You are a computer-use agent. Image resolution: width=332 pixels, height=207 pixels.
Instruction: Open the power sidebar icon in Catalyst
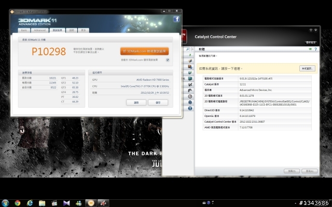click(x=190, y=102)
